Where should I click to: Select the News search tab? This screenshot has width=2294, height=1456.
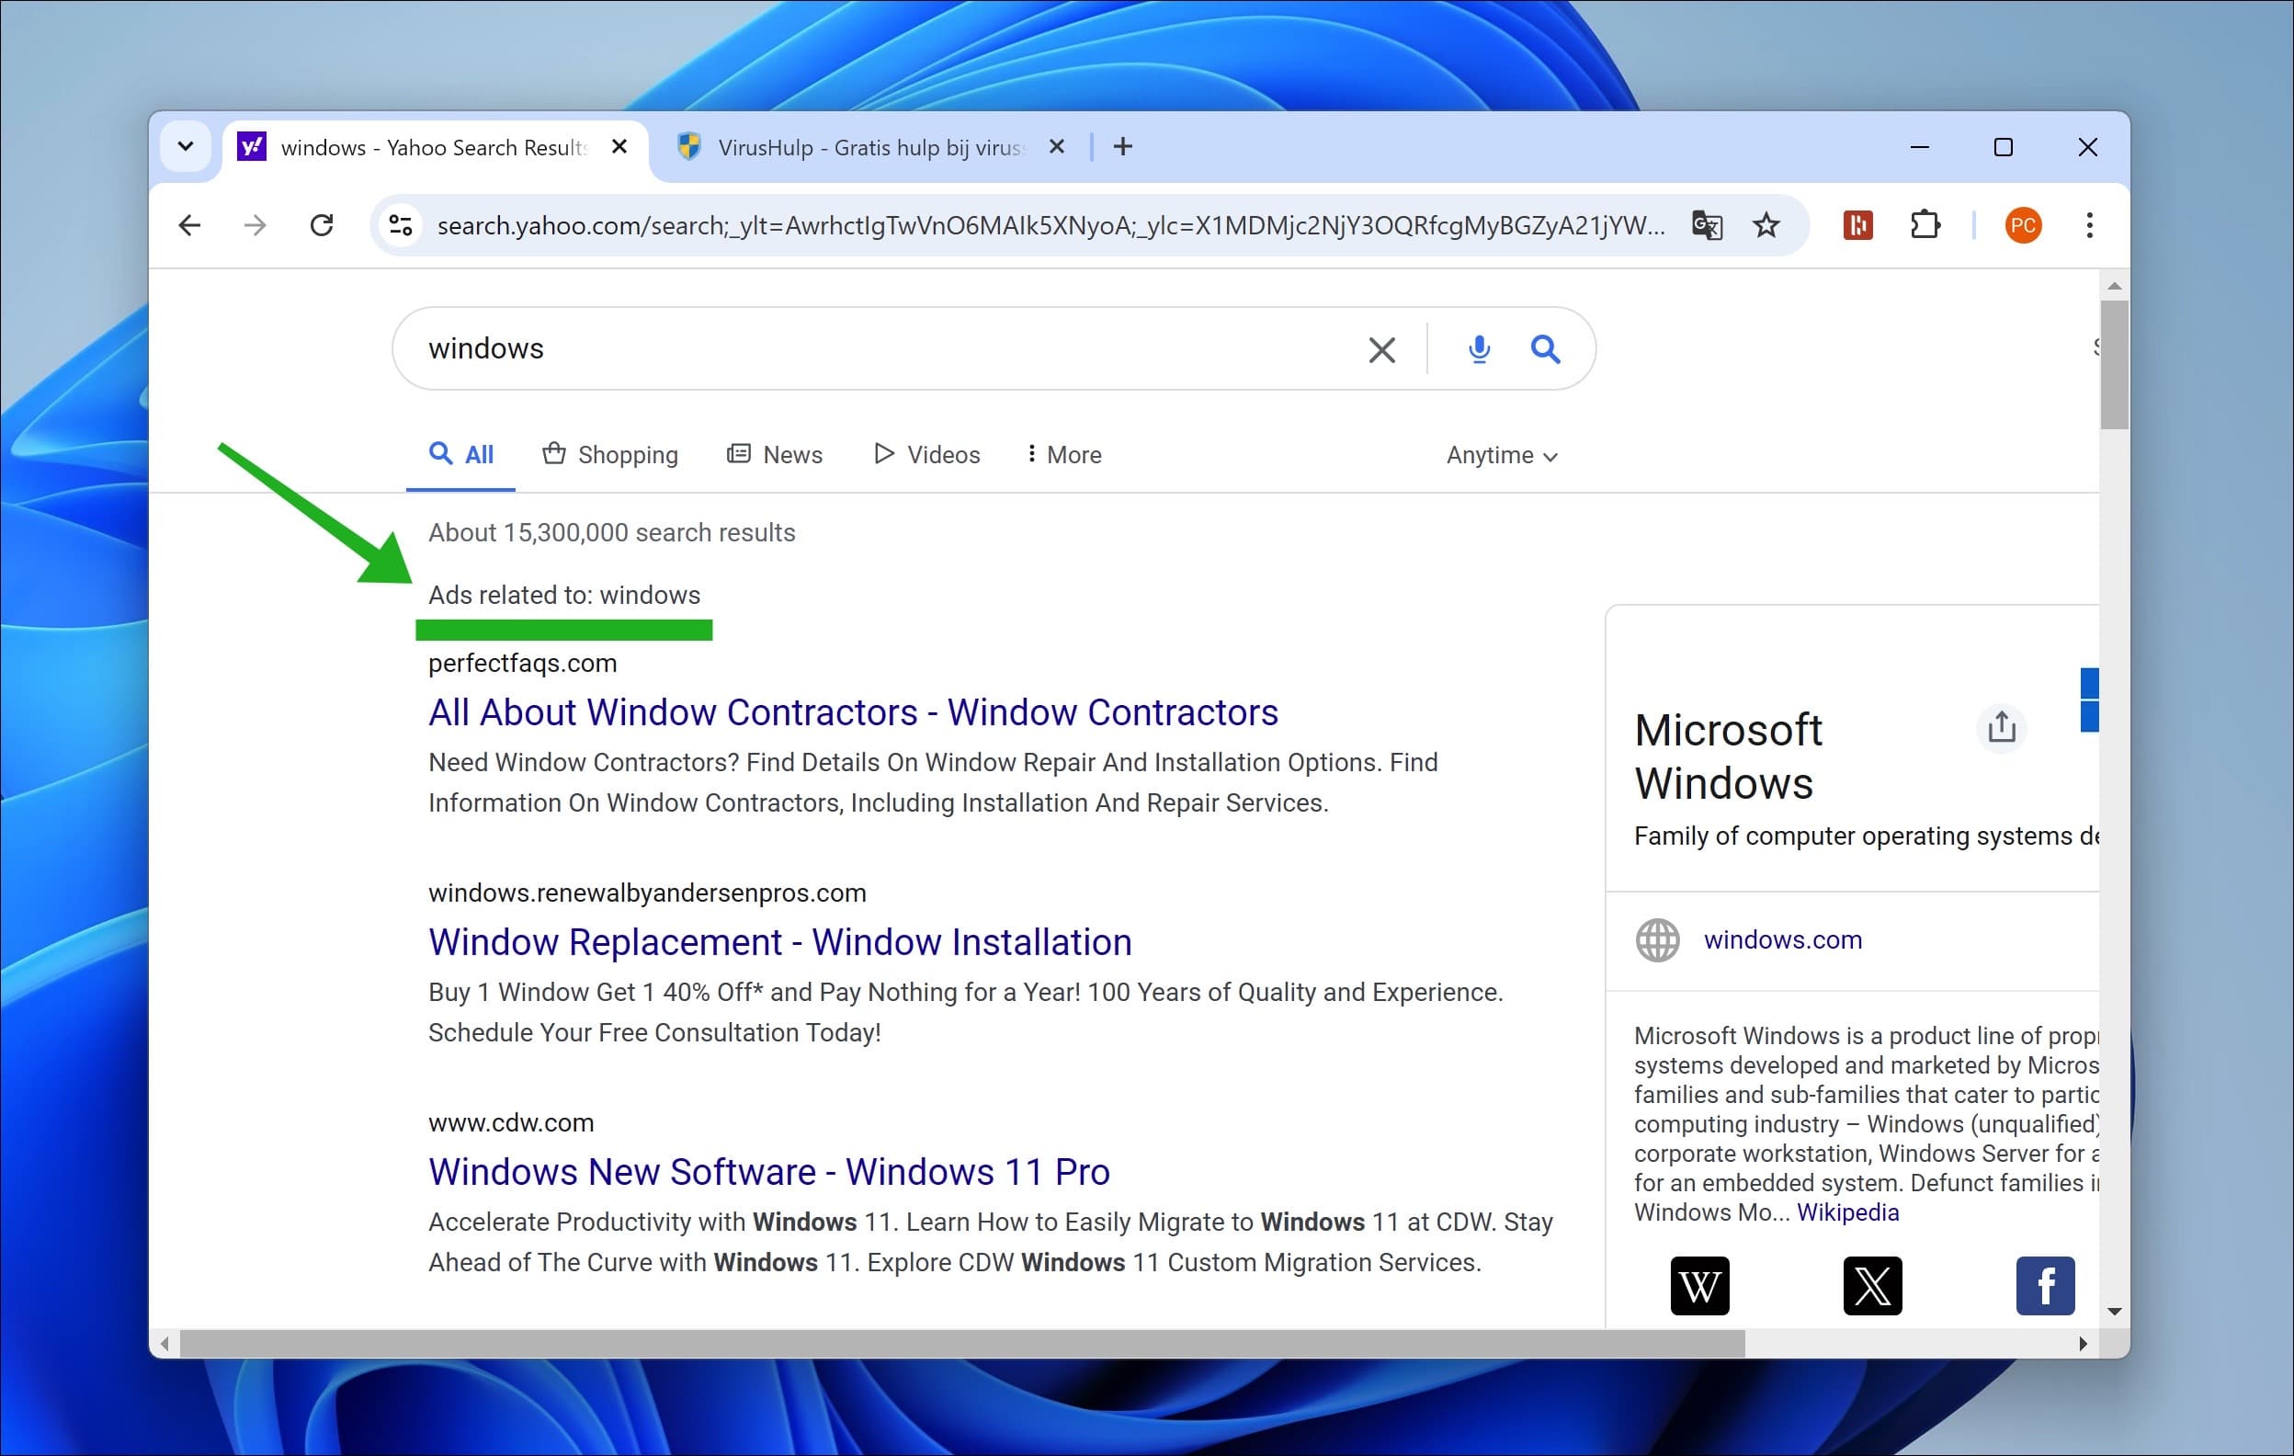tap(775, 454)
